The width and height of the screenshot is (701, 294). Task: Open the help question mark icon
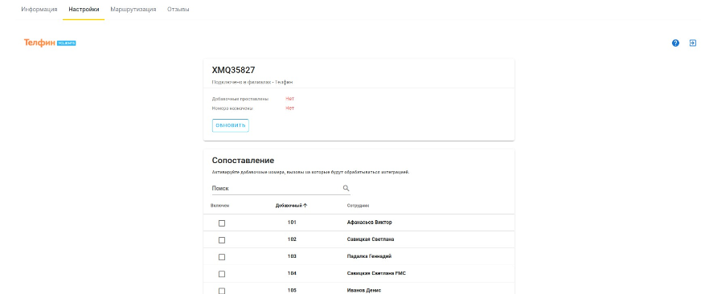tap(675, 43)
